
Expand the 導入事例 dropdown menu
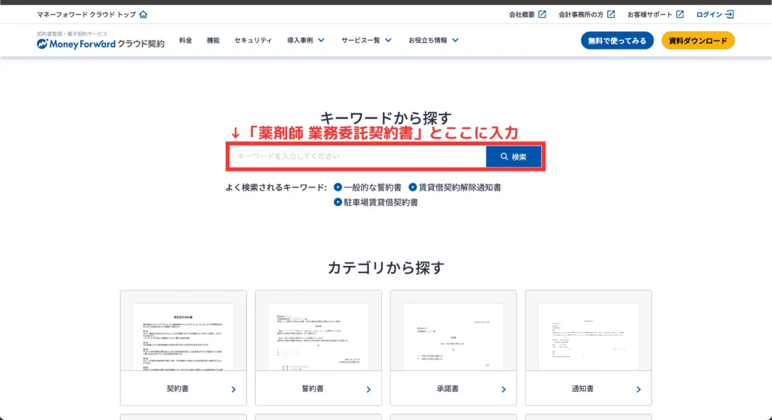pyautogui.click(x=306, y=40)
